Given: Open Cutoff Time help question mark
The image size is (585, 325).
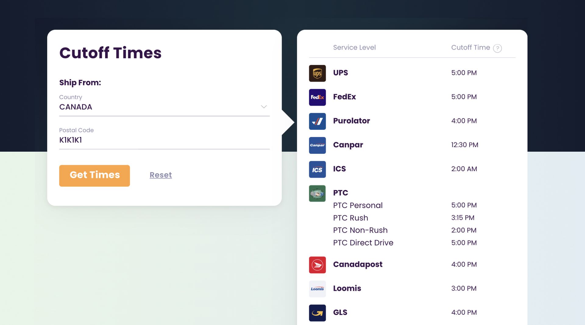Looking at the screenshot, I should coord(497,48).
